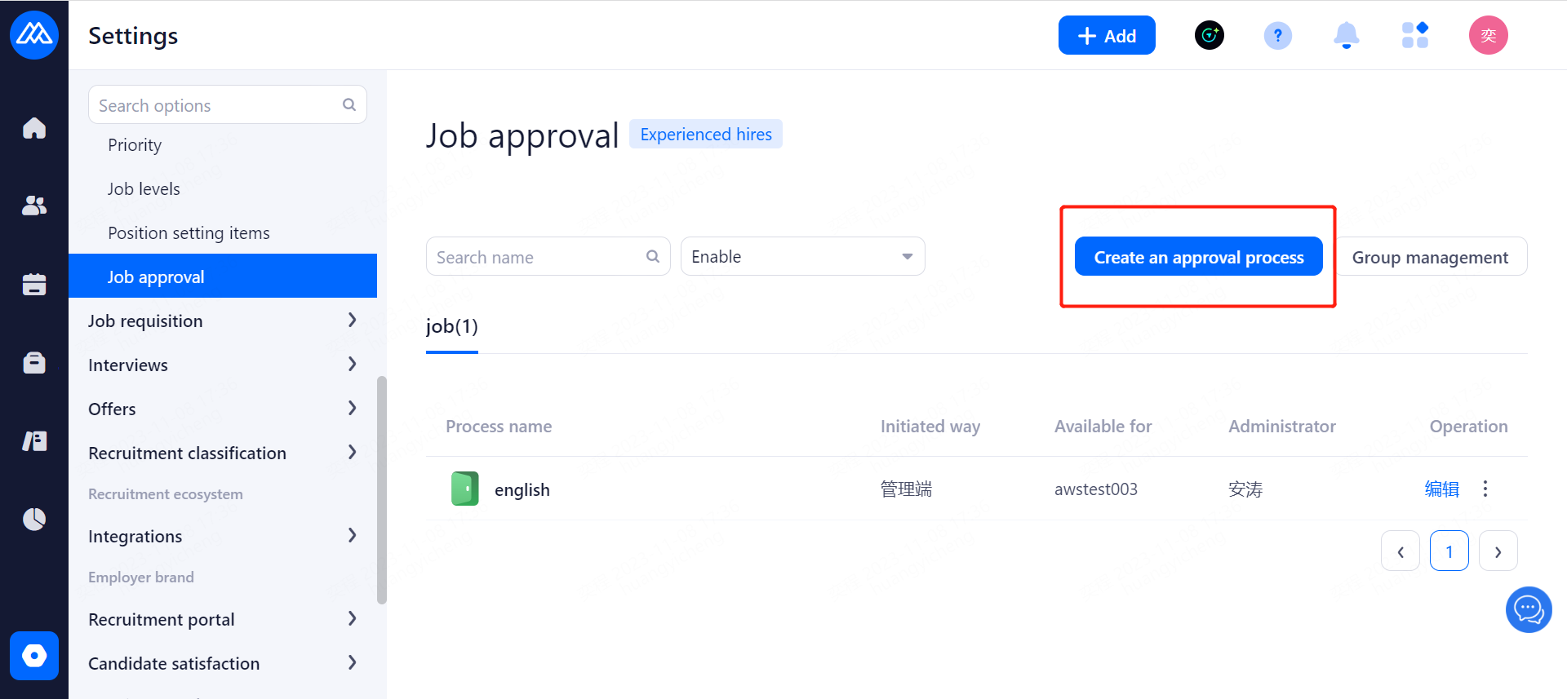Expand the Job requisition section
The width and height of the screenshot is (1567, 699).
[222, 321]
